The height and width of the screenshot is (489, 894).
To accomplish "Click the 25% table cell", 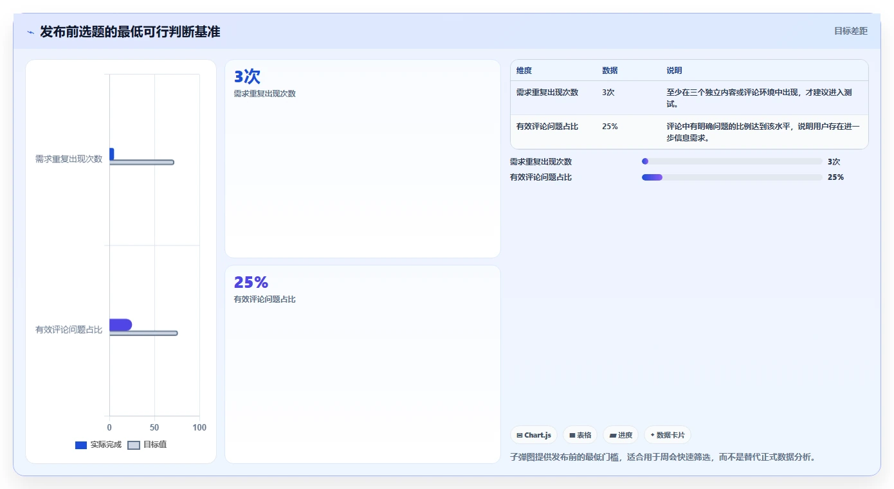I will click(x=610, y=127).
